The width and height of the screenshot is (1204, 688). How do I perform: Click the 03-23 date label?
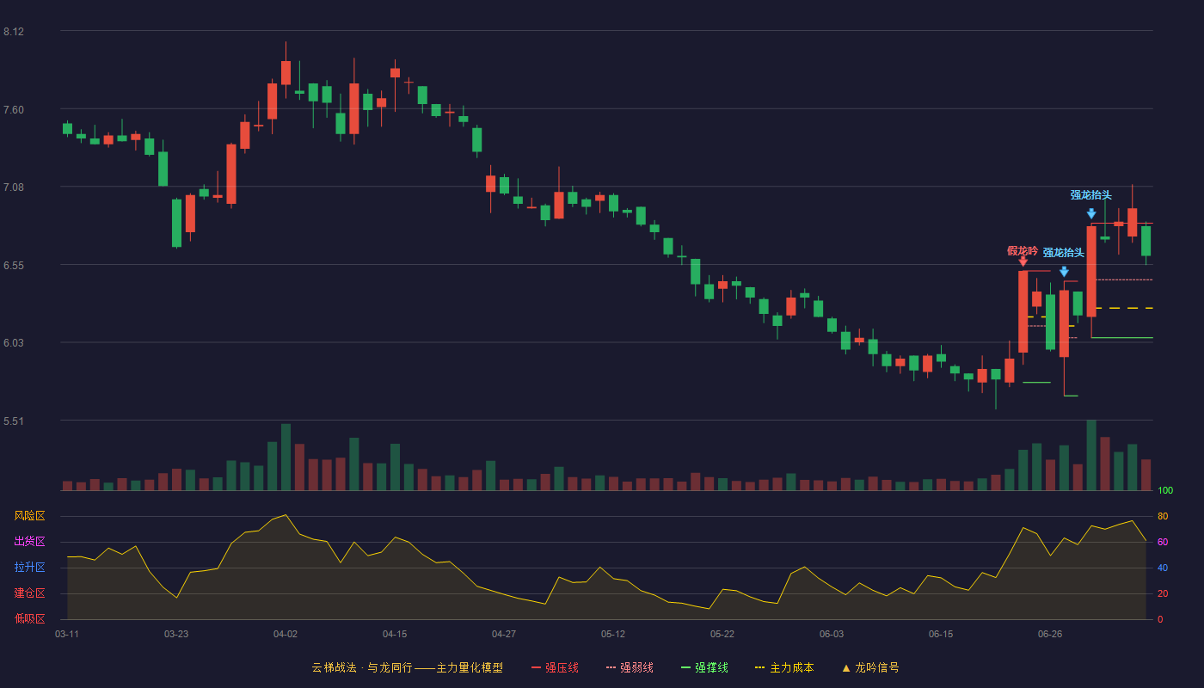(176, 634)
